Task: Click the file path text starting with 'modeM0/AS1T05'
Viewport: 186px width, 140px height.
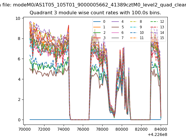Action: click(99, 5)
